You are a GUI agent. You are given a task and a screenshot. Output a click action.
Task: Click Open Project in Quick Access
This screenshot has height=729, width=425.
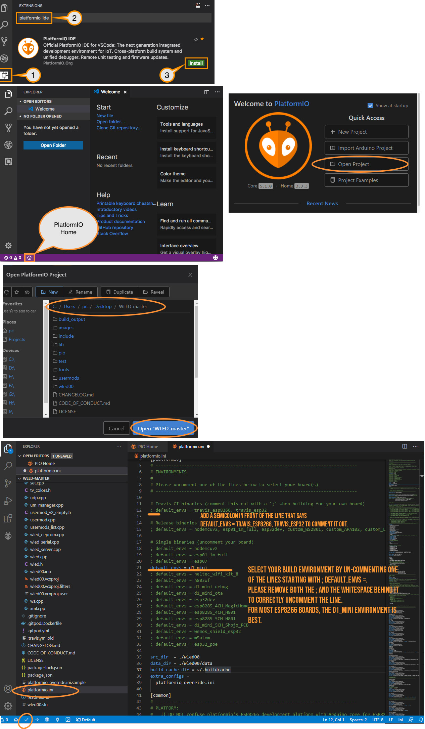click(367, 164)
